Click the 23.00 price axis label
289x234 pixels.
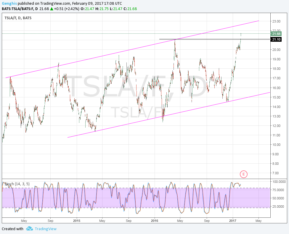[x=276, y=21]
